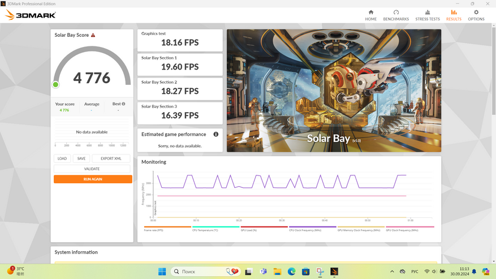
Task: Open the weather widget 31°C
Action: pos(16,271)
